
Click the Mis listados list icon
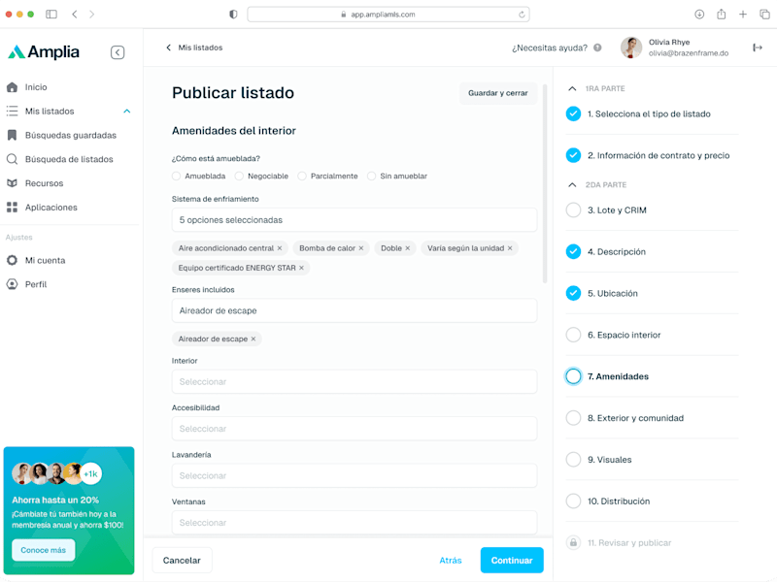pos(12,111)
